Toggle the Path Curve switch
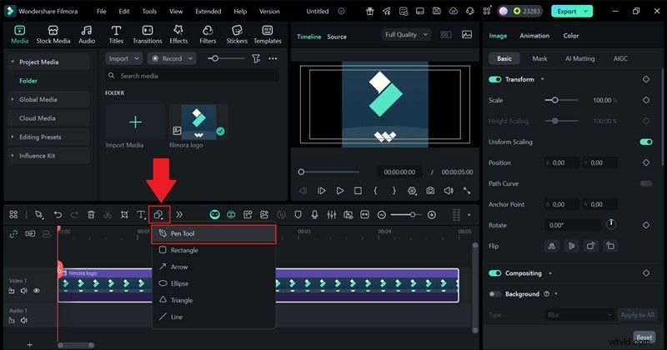Viewport: 667px width, 350px height. pos(645,183)
